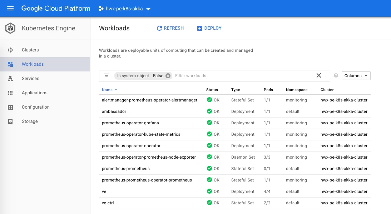391x214 pixels.
Task: Click the OK status icon for ambassador
Action: 209,111
